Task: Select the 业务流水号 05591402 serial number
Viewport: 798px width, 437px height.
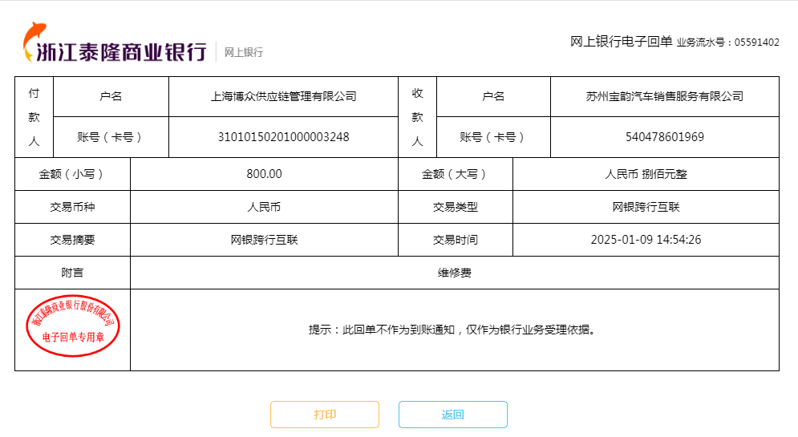Action: click(x=727, y=42)
